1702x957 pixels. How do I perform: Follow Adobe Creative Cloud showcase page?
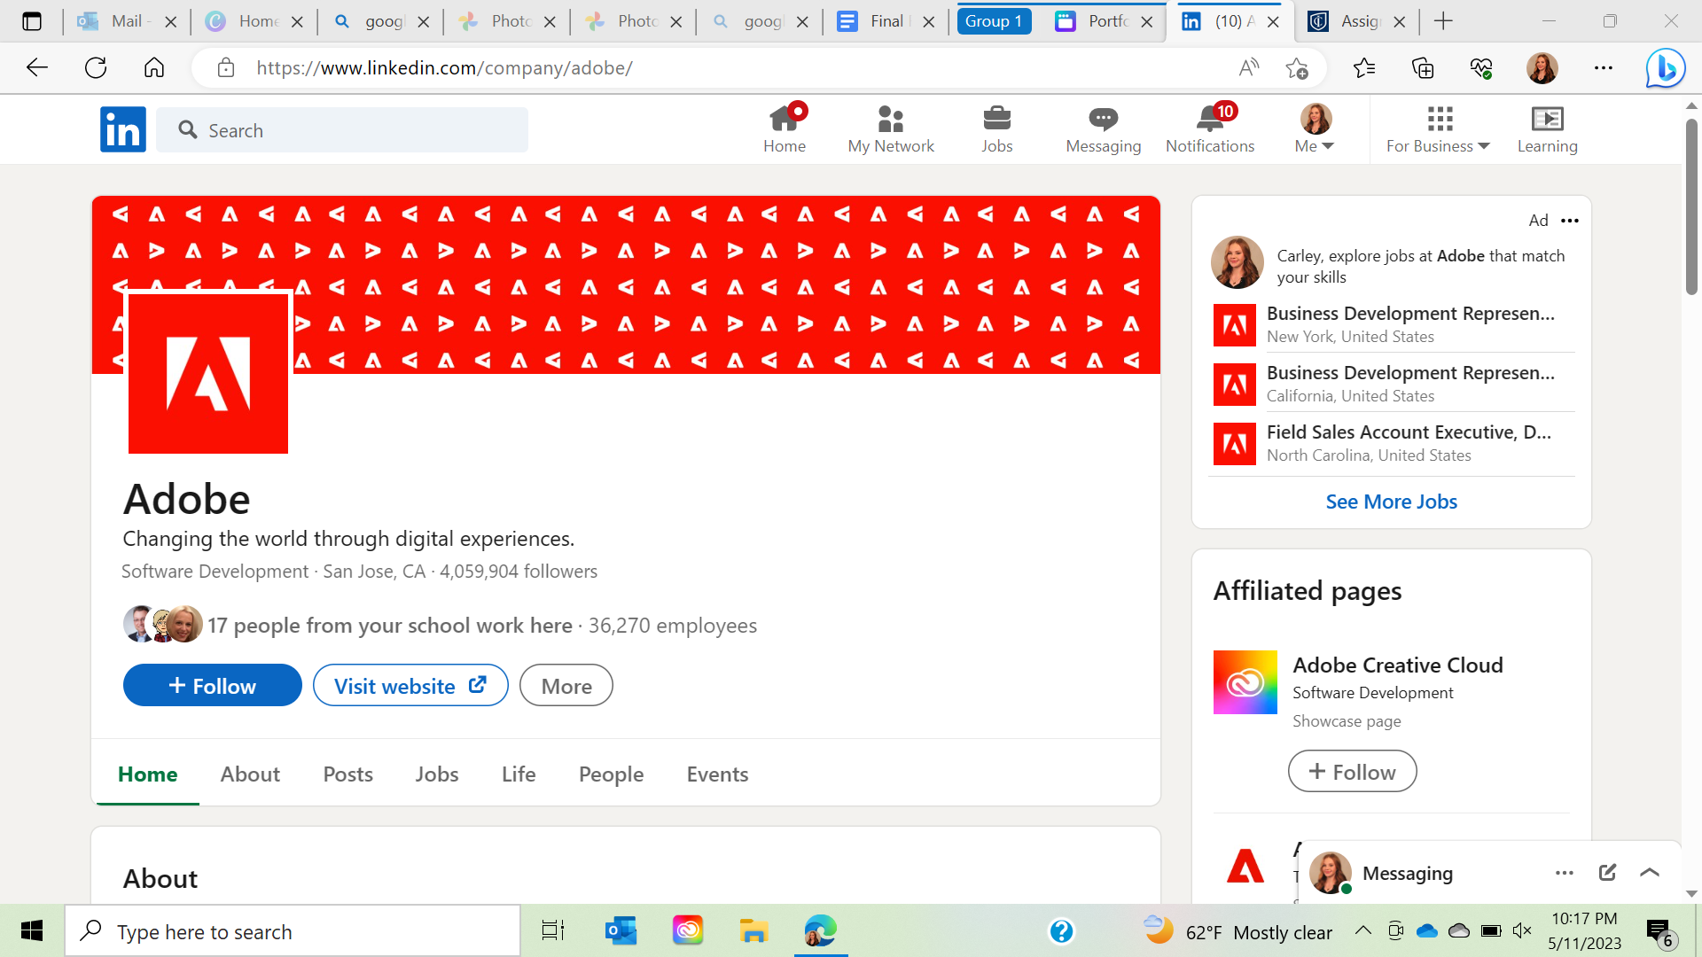pyautogui.click(x=1352, y=771)
